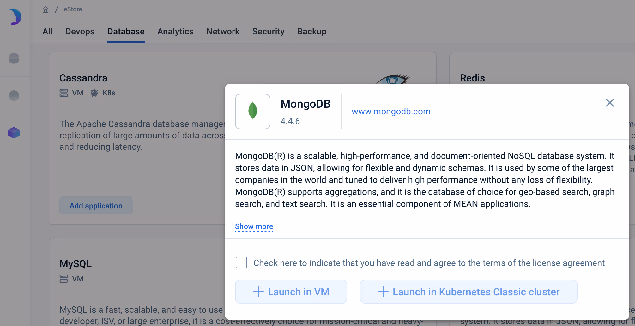Check the license agreement checkbox
This screenshot has width=635, height=326.
(x=241, y=263)
